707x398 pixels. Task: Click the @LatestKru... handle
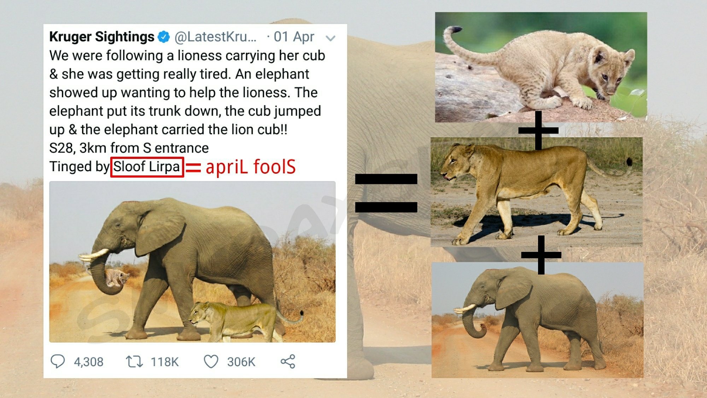tap(215, 36)
